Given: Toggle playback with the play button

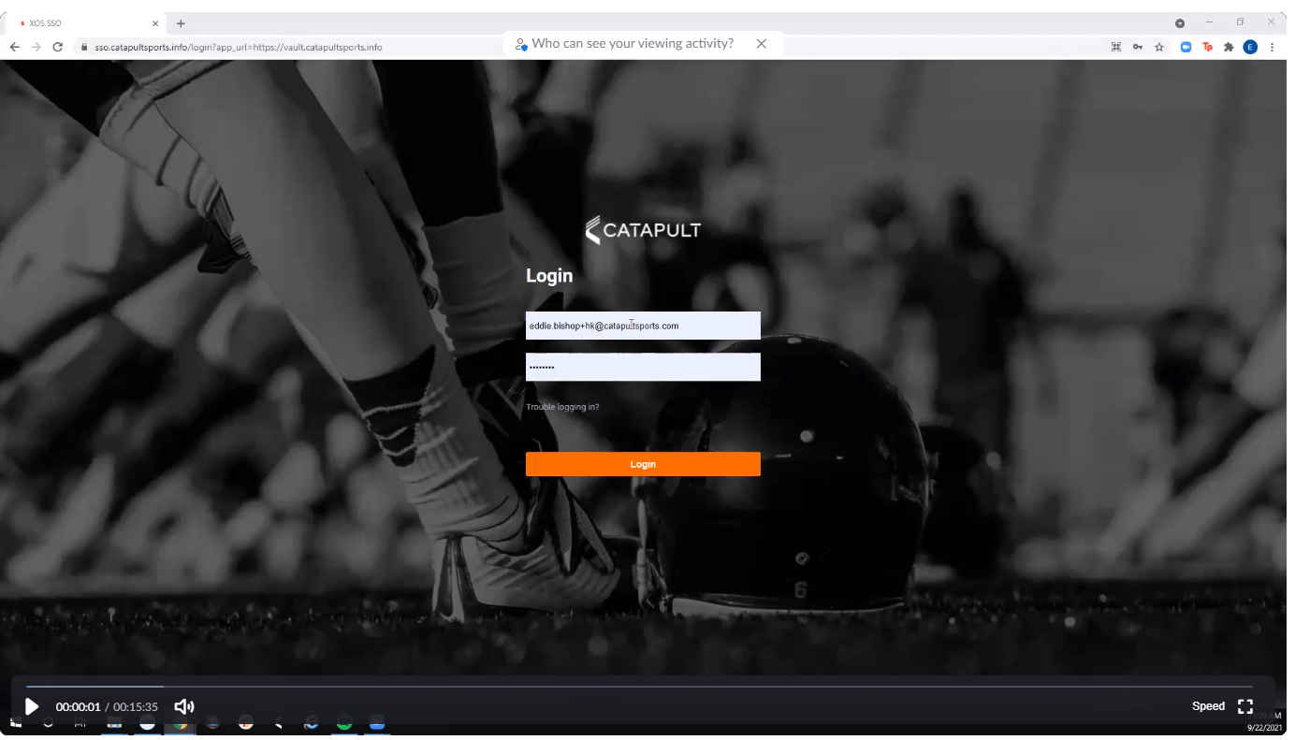Looking at the screenshot, I should coord(32,706).
